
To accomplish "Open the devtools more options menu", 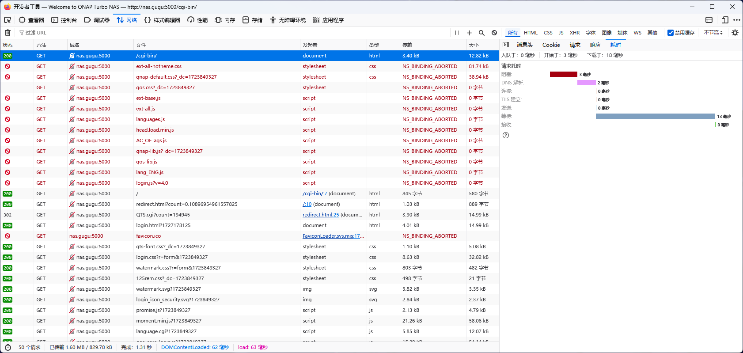I will coord(737,20).
